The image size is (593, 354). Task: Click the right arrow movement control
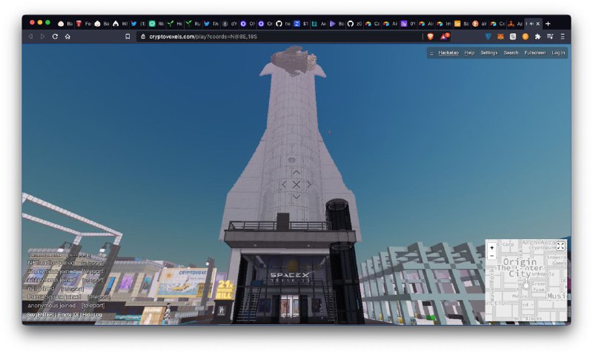[x=309, y=184]
